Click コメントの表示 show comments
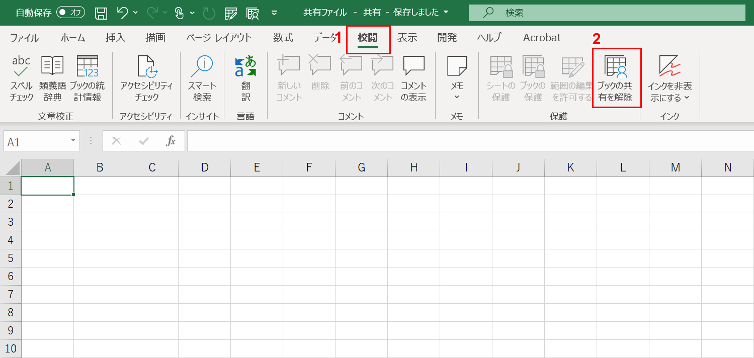Image resolution: width=754 pixels, height=358 pixels. [x=413, y=78]
